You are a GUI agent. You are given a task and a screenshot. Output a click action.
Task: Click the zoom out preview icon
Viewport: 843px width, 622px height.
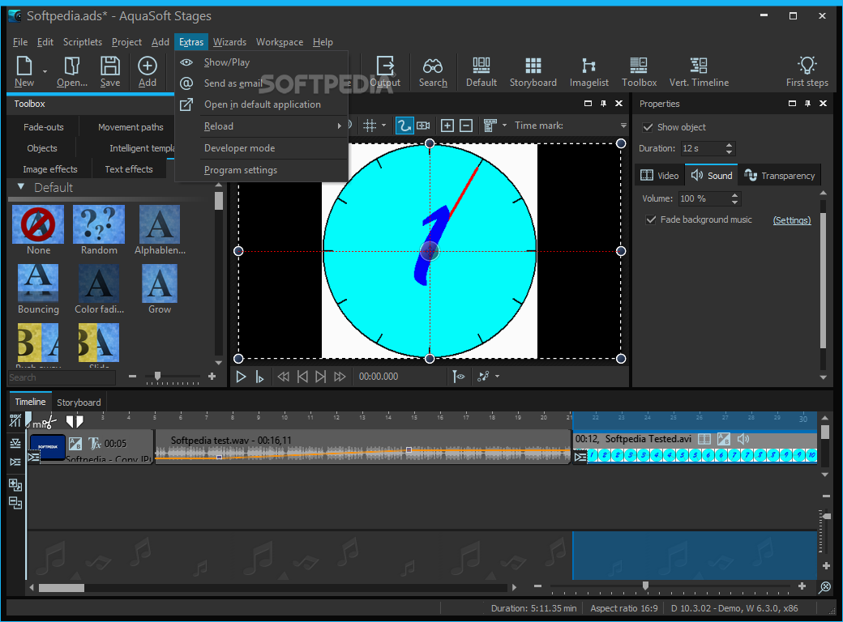point(466,126)
